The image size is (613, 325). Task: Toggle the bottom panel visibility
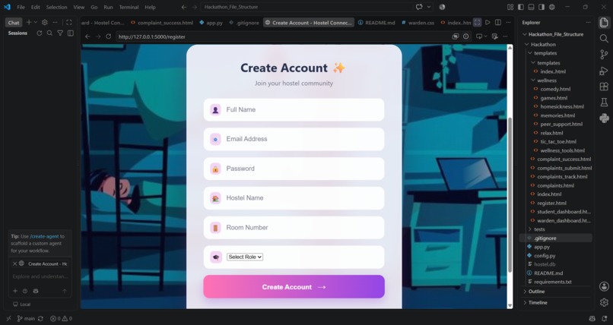(x=531, y=7)
